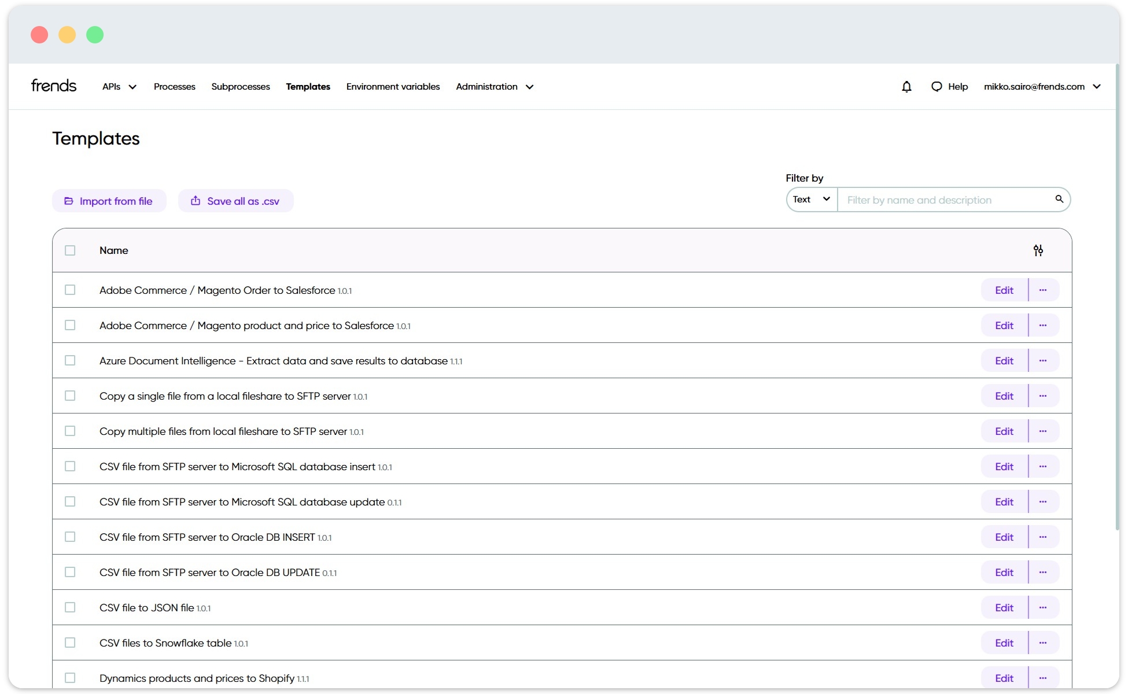Open more options for Azure Document Intelligence row
This screenshot has height=694, width=1128.
point(1043,360)
